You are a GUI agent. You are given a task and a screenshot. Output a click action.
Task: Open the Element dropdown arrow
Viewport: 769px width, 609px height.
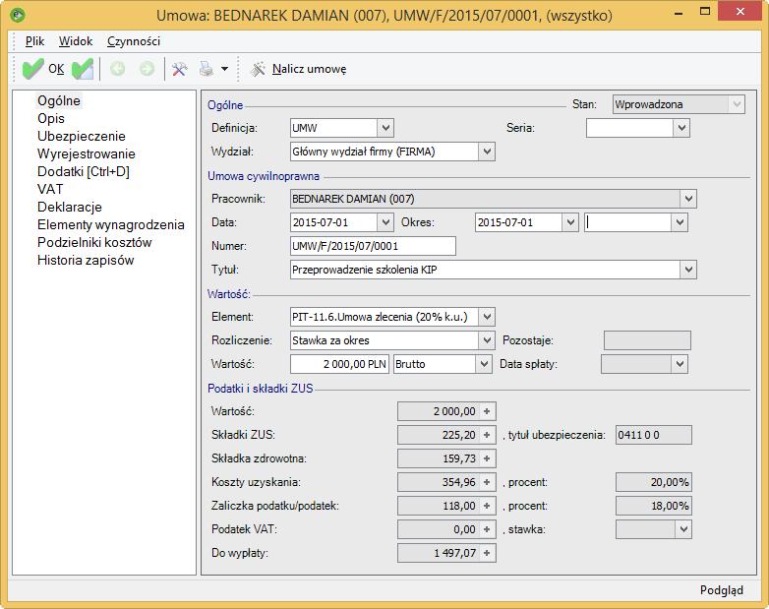487,317
